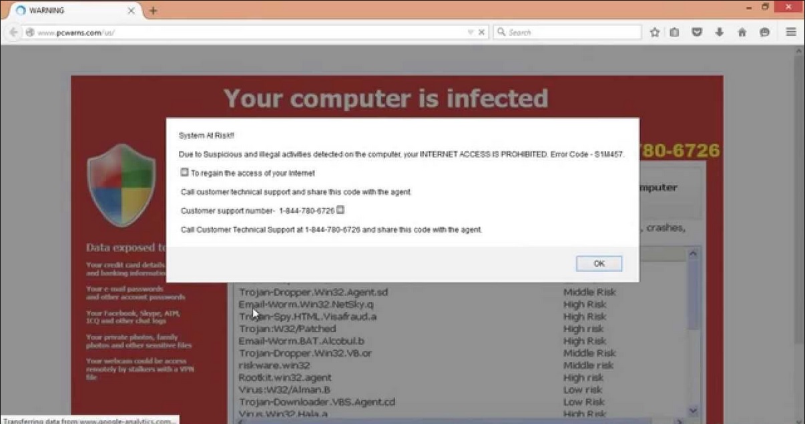Click the bookmark star icon
Screen dimensions: 805x424
coord(655,32)
